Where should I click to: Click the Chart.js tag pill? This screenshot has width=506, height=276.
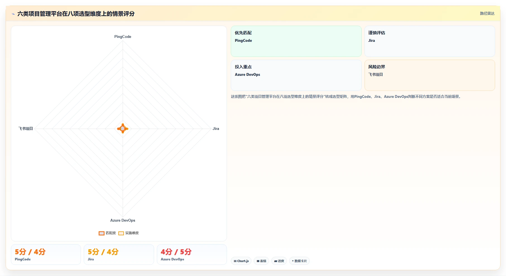tap(241, 261)
